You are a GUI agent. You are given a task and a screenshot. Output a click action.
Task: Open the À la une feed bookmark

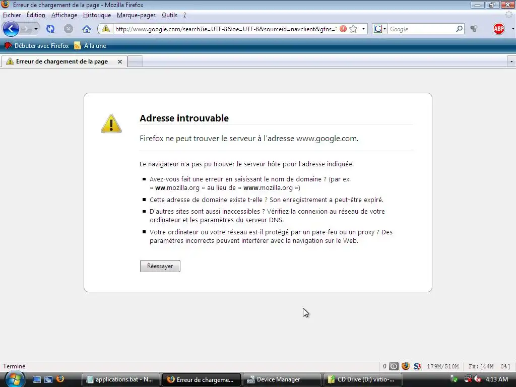[90, 46]
